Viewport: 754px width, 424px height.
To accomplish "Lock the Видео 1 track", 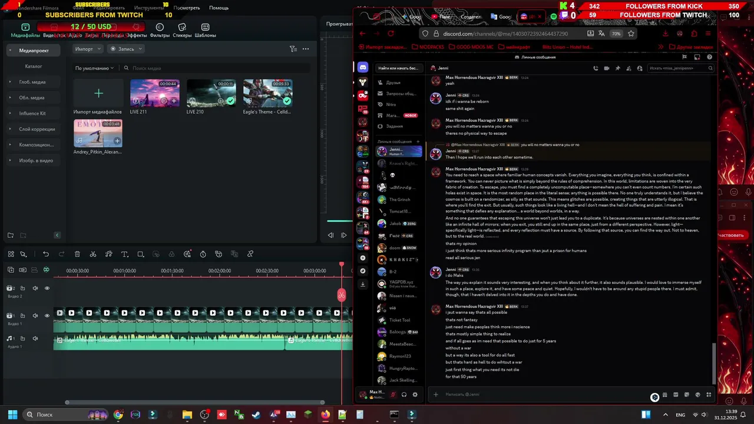I will (22, 316).
